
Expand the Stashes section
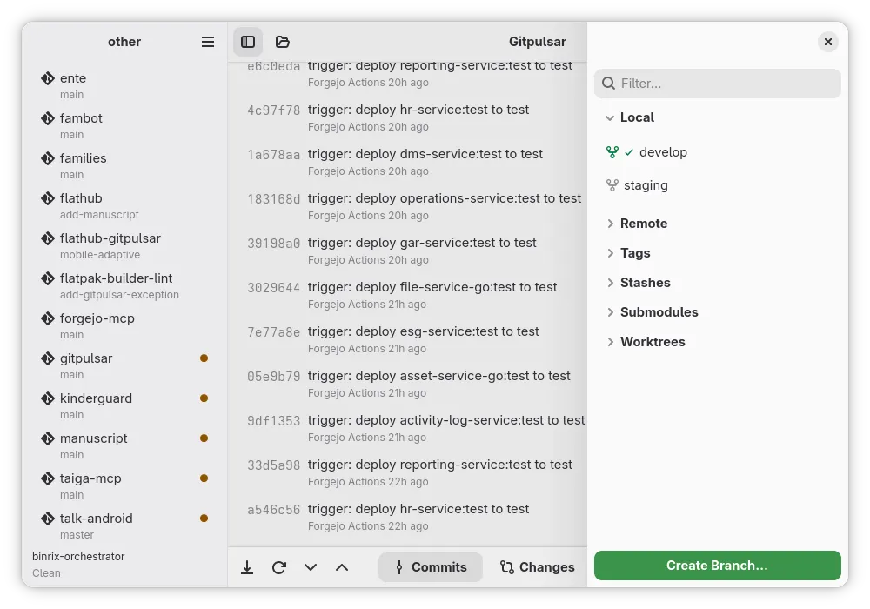tap(610, 282)
